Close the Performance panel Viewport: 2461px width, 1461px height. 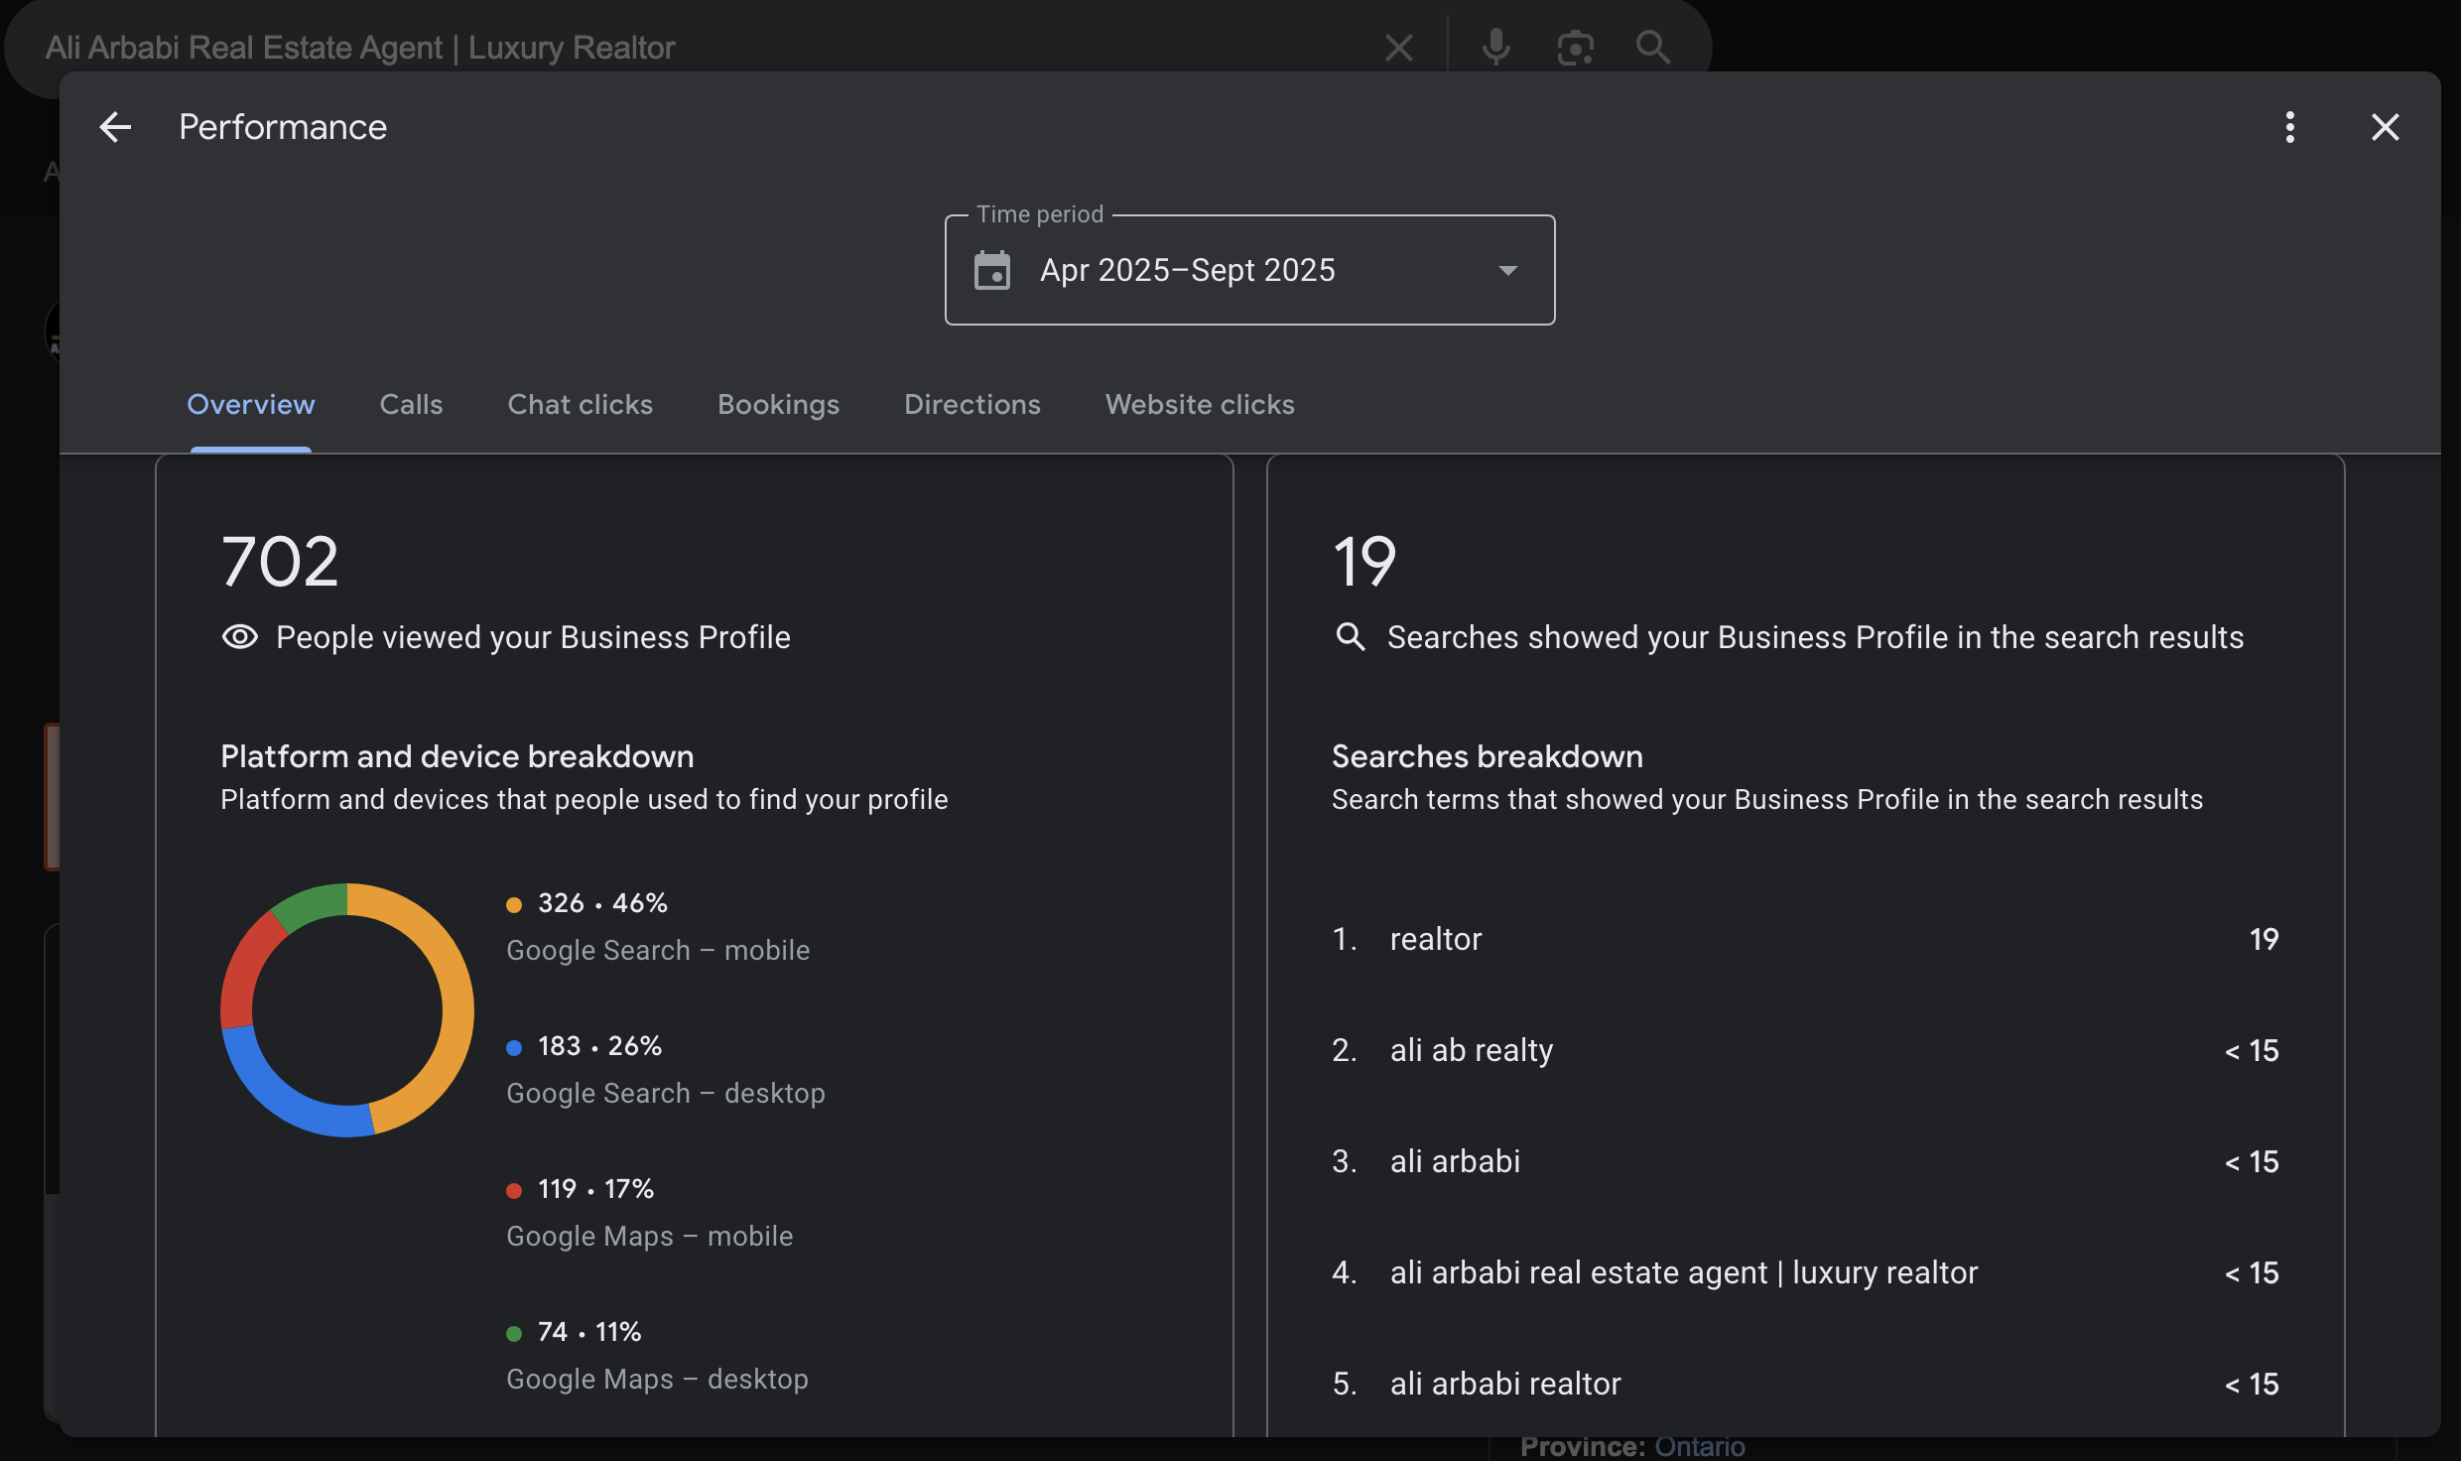[2385, 127]
